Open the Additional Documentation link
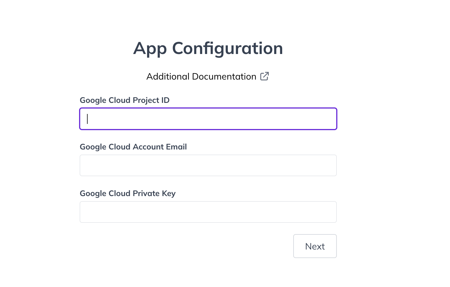 201,76
